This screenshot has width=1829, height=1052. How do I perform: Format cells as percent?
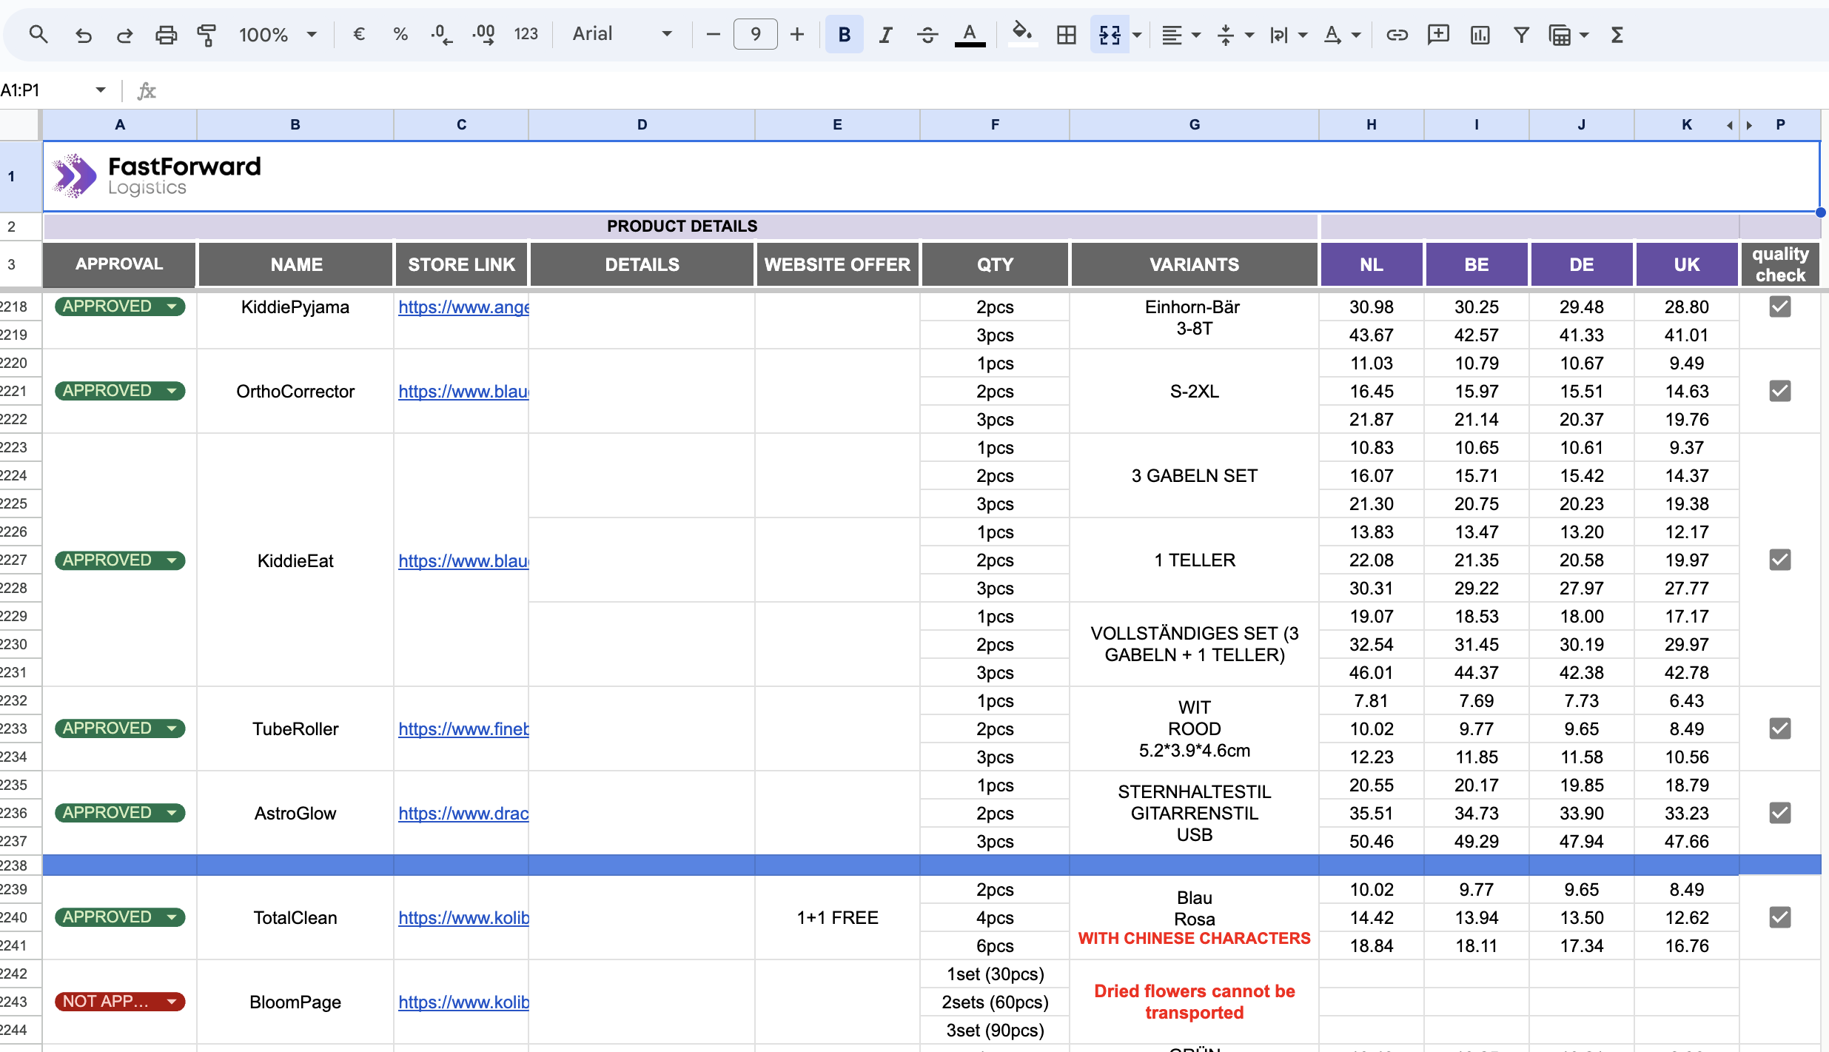pyautogui.click(x=400, y=34)
